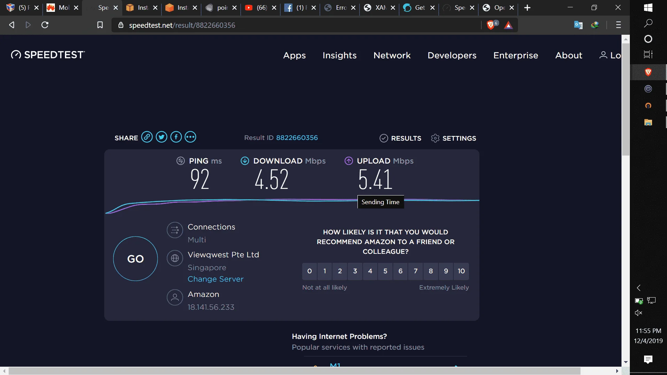Go back with browser back arrow
The image size is (667, 375).
coord(11,25)
